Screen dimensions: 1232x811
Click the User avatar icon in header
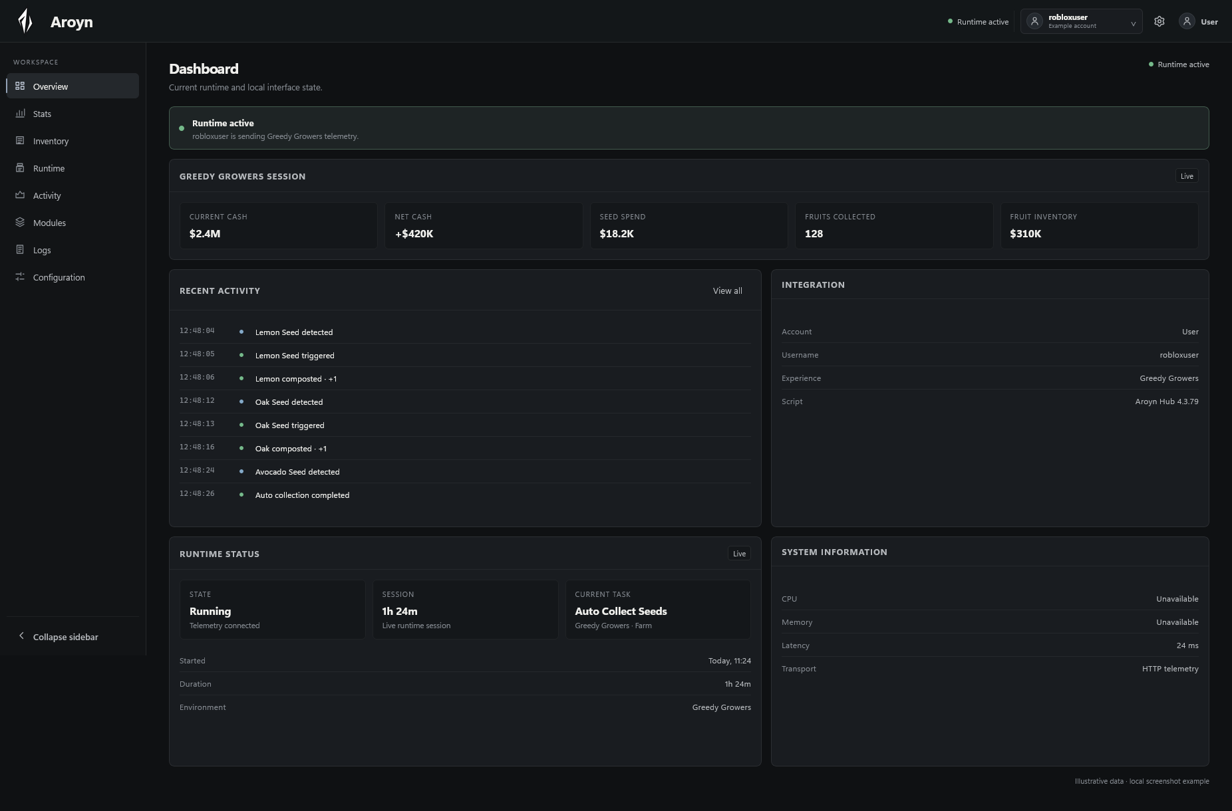pos(1187,21)
